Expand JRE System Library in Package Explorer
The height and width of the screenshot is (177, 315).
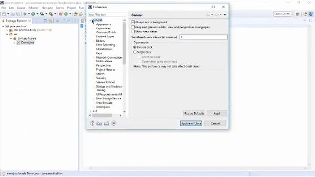point(7,30)
